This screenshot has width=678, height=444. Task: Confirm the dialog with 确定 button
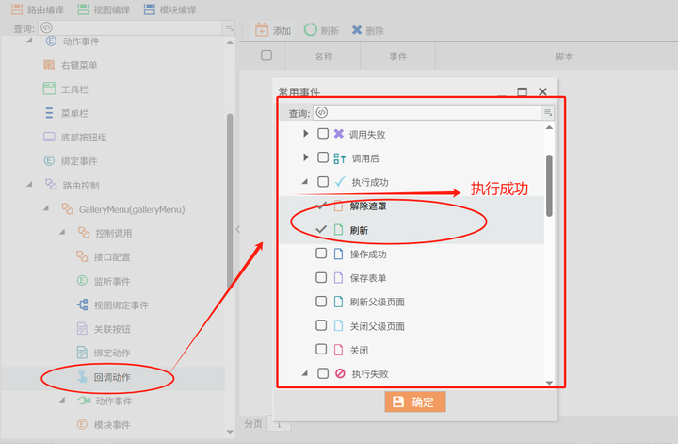(x=415, y=402)
